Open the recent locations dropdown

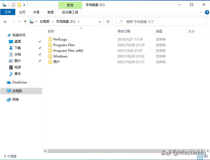pos(20,22)
